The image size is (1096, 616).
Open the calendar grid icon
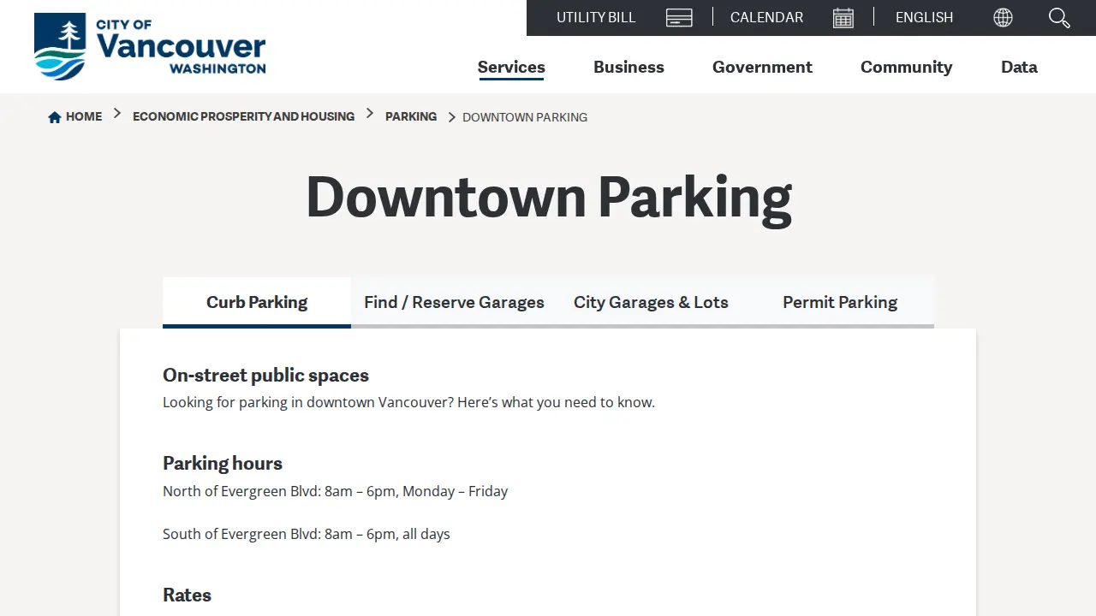(x=843, y=18)
